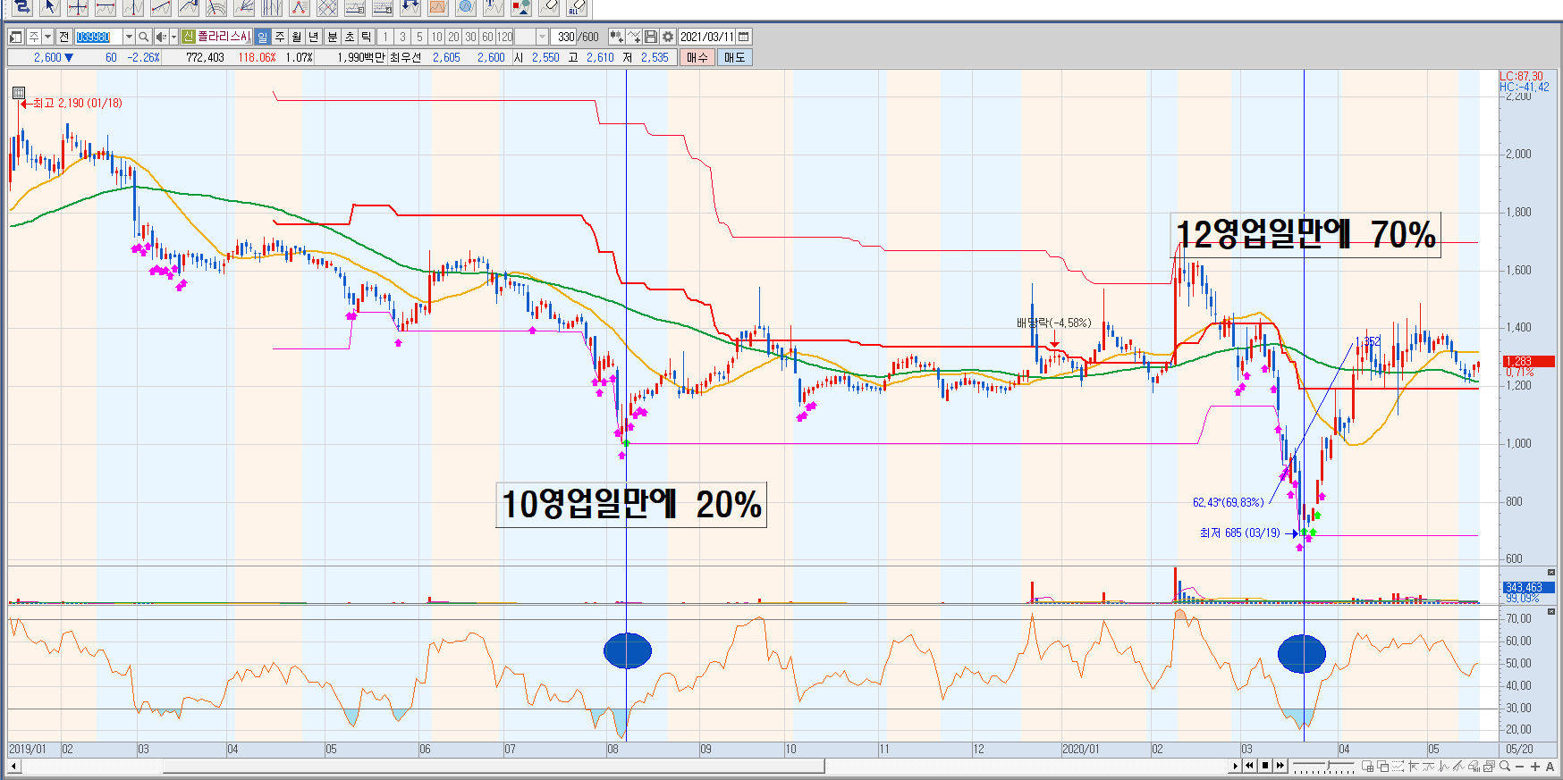Click the 폴라리스AI stock name
The width and height of the screenshot is (1563, 780).
tap(224, 37)
